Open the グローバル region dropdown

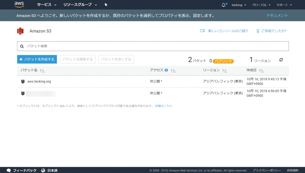click(261, 5)
